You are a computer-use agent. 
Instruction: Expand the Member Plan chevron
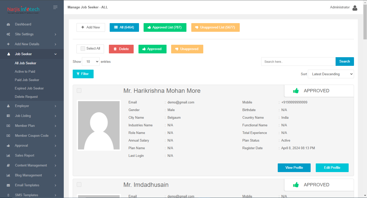point(55,126)
